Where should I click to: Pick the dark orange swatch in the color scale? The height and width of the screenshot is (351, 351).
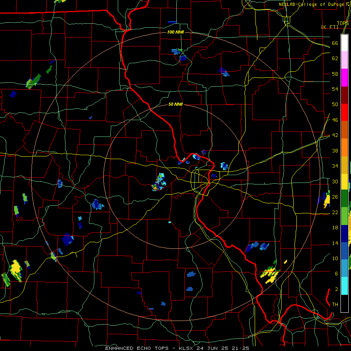(x=344, y=130)
